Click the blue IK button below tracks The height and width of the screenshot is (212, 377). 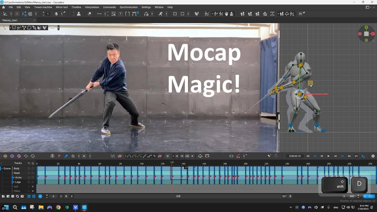[x=40, y=196]
